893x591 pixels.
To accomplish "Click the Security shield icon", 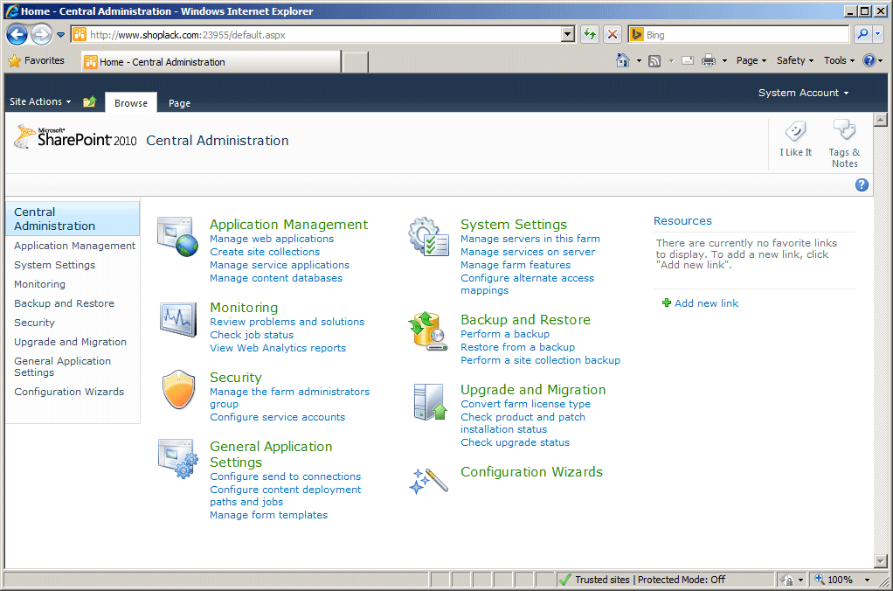I will [179, 389].
